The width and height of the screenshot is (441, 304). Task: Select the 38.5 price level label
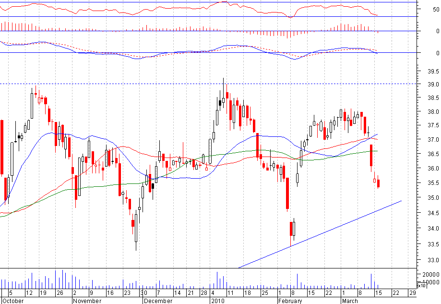click(x=433, y=98)
